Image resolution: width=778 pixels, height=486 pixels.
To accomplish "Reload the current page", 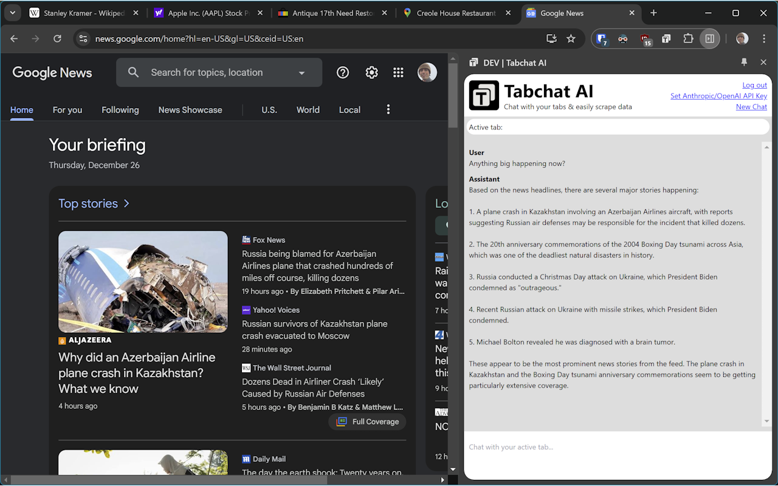I will tap(57, 38).
